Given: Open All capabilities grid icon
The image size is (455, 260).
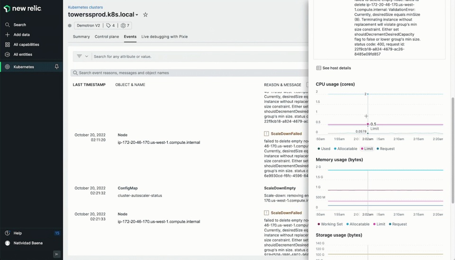Looking at the screenshot, I should [x=8, y=45].
